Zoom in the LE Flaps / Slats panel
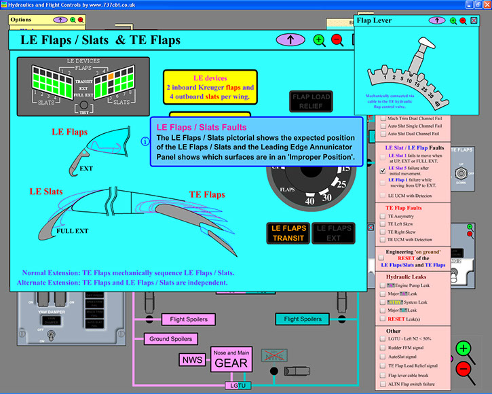 coord(320,39)
